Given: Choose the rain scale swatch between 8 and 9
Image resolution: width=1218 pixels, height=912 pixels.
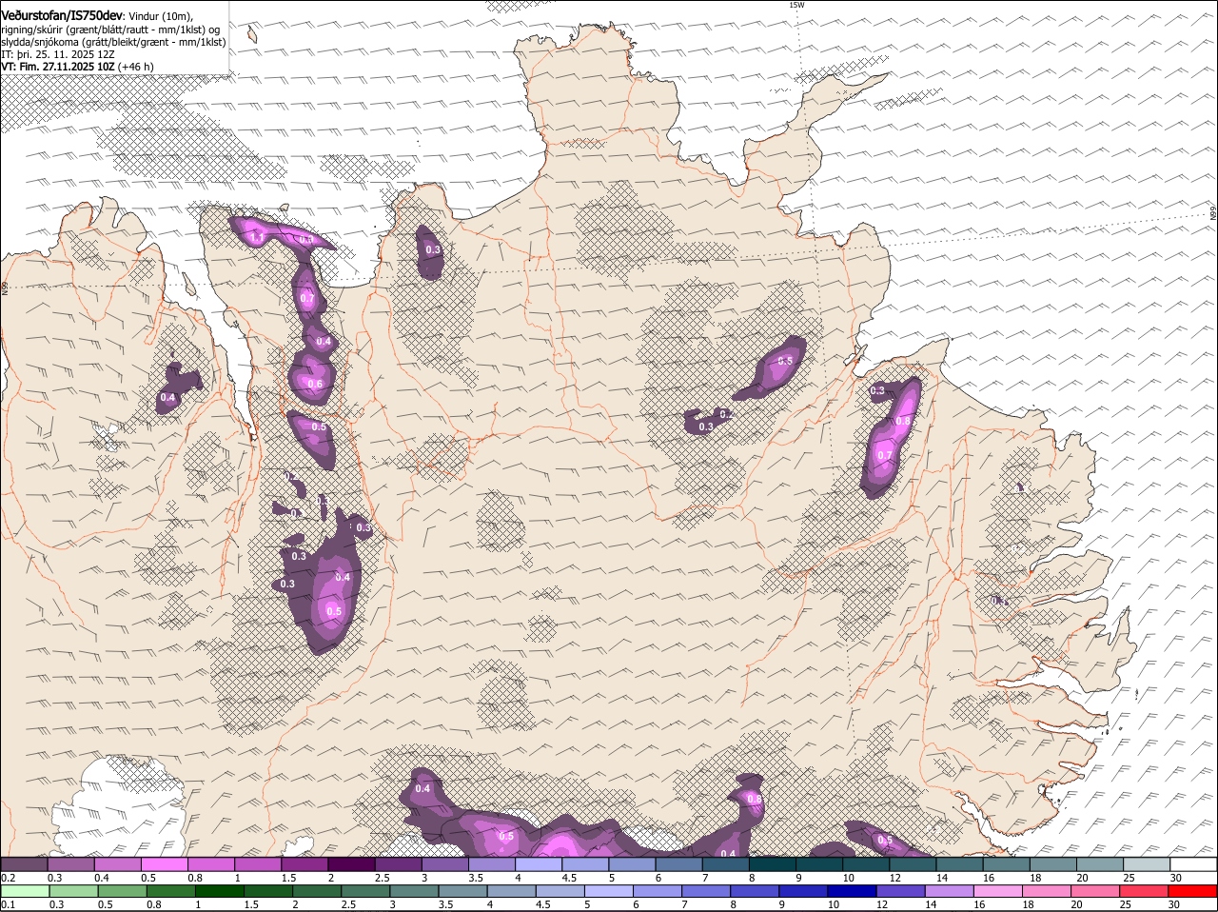Looking at the screenshot, I should (x=755, y=892).
